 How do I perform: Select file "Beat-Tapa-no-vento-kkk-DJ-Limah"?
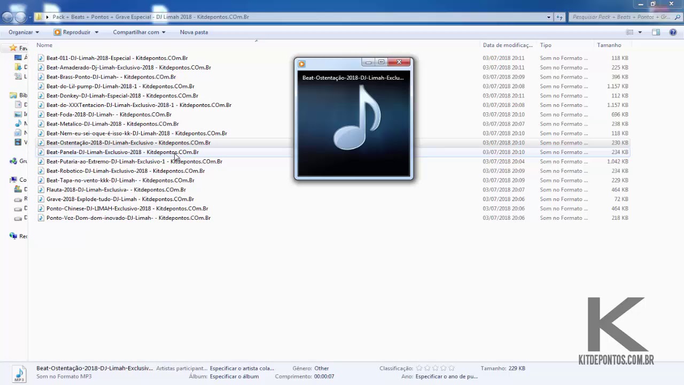point(120,180)
